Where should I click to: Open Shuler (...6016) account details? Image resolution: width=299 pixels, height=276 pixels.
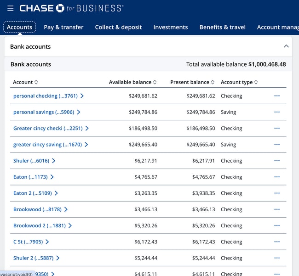(x=34, y=161)
